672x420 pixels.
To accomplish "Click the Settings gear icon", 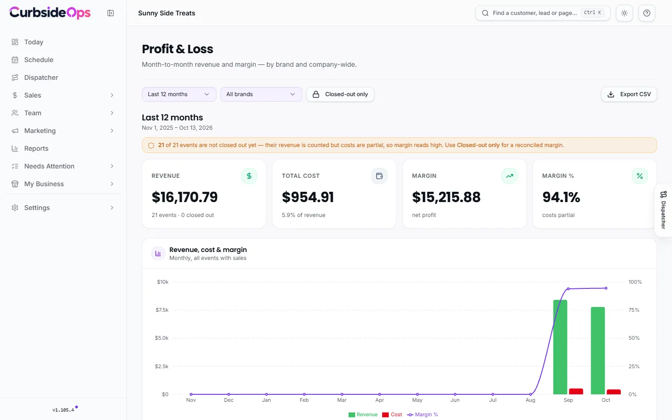I will [x=15, y=208].
